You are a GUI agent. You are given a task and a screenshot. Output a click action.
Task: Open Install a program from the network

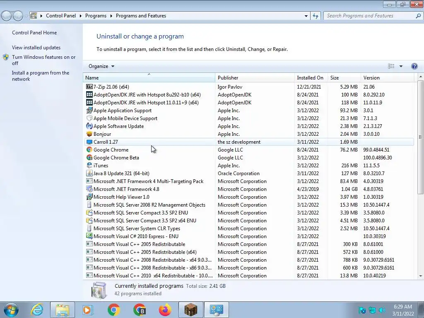point(41,76)
